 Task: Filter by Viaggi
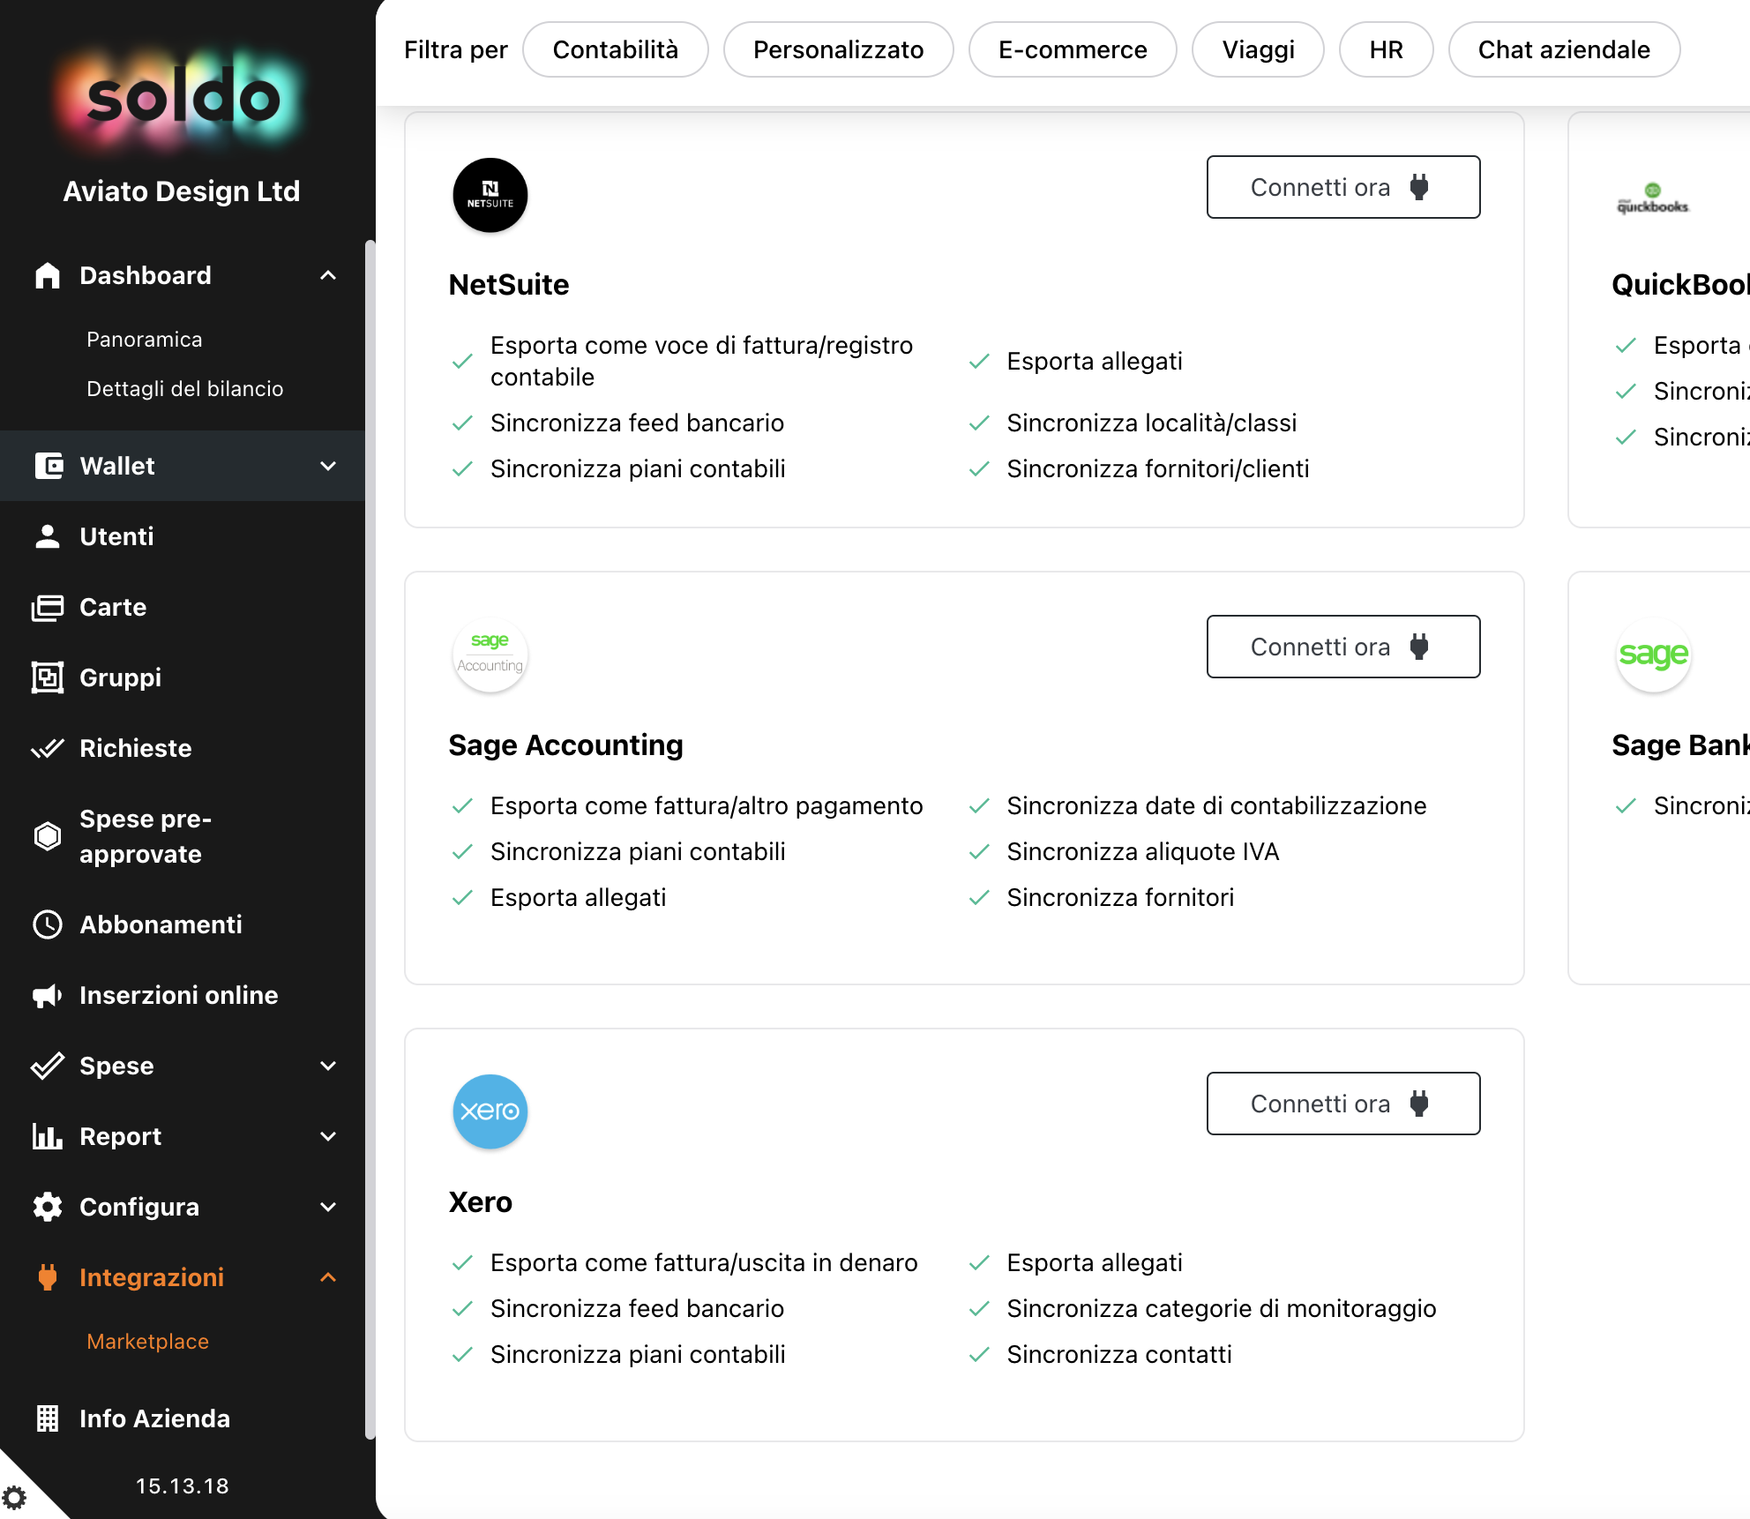(1258, 49)
